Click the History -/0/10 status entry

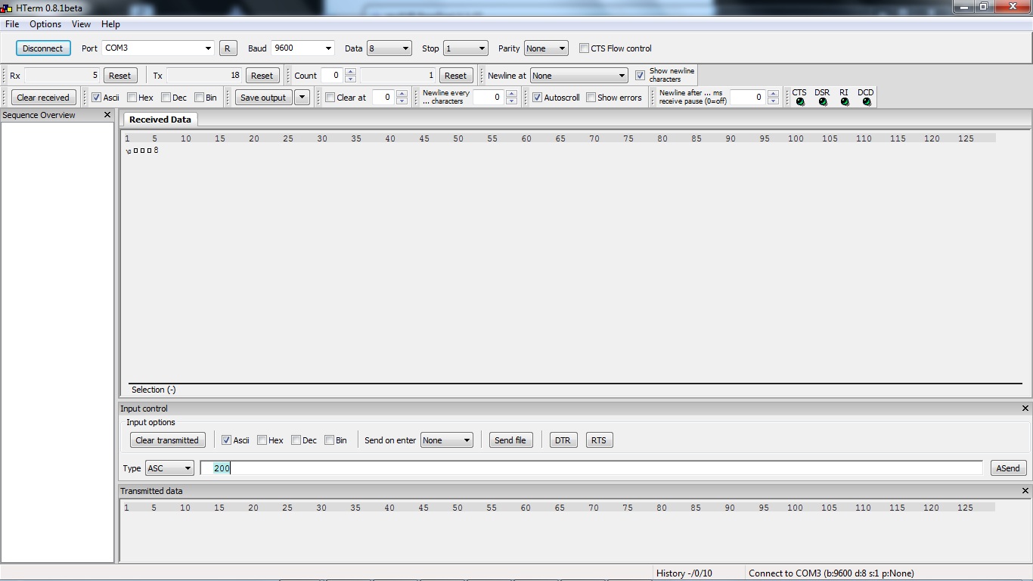684,573
